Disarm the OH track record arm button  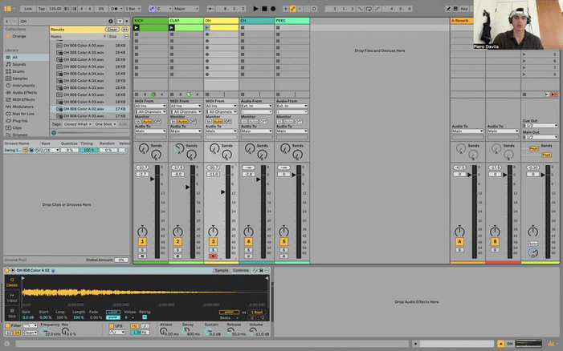(x=213, y=256)
